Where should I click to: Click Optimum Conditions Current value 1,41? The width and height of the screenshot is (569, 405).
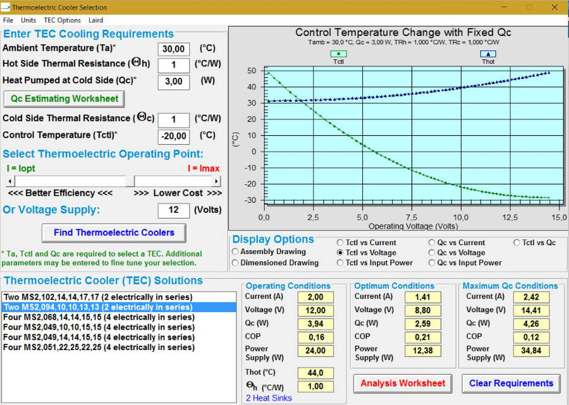[423, 297]
